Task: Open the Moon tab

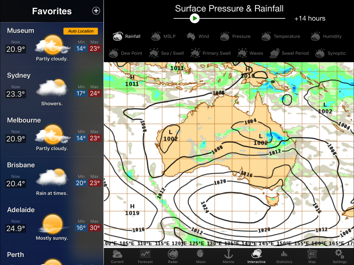Action: (x=201, y=257)
